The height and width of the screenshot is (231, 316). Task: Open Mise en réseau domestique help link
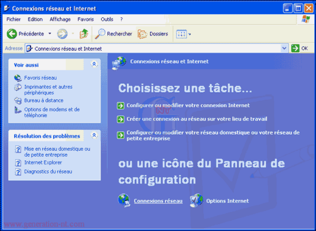pyautogui.click(x=57, y=152)
